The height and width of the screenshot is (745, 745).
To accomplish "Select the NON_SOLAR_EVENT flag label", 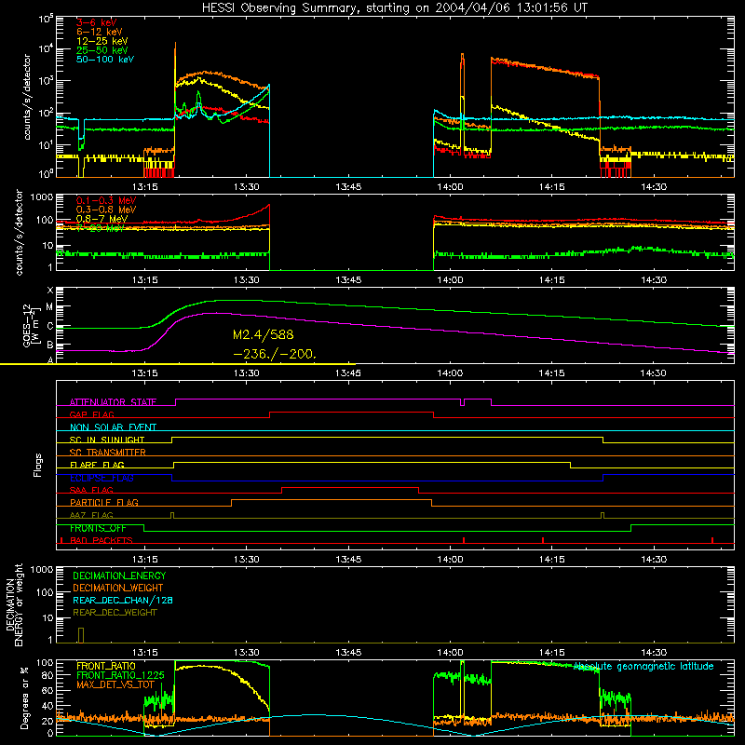I will click(x=113, y=427).
